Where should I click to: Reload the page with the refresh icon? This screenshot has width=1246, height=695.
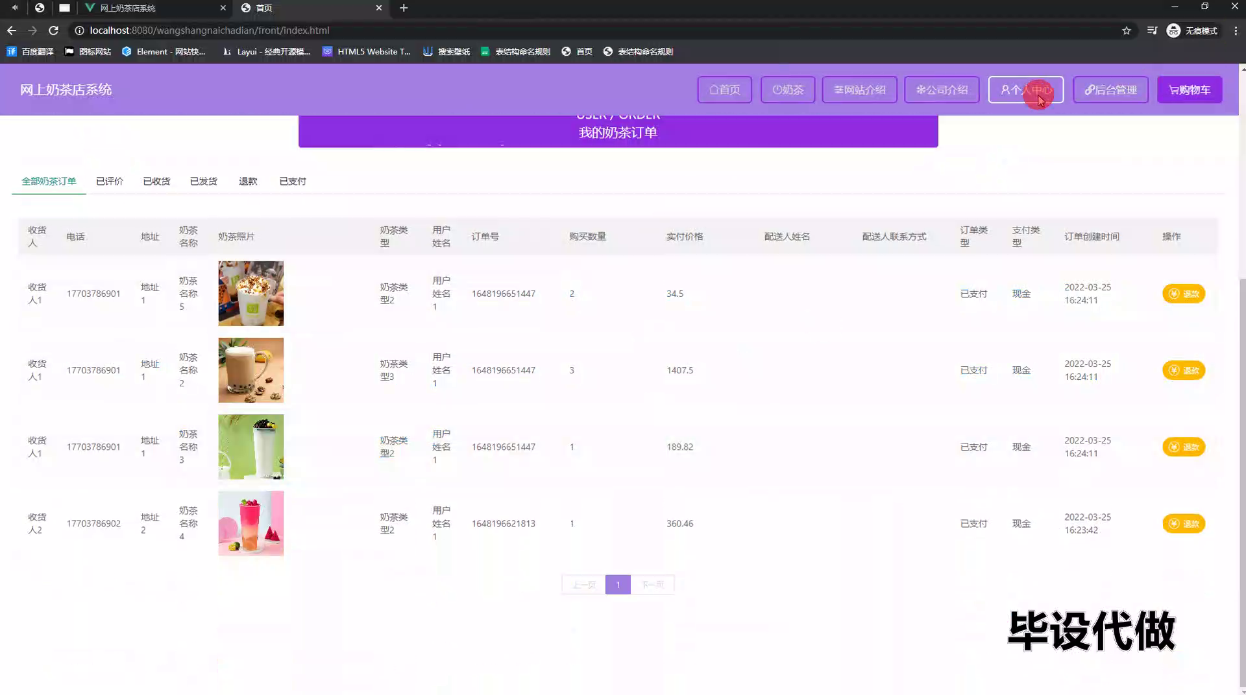tap(54, 30)
